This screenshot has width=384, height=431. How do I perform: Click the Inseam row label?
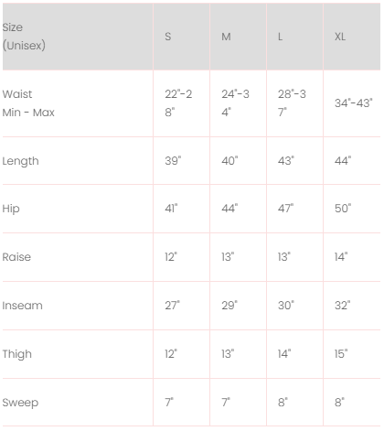click(x=22, y=306)
